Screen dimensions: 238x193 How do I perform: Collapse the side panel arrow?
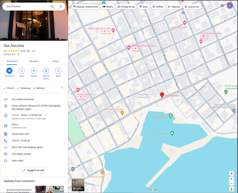tap(70, 98)
